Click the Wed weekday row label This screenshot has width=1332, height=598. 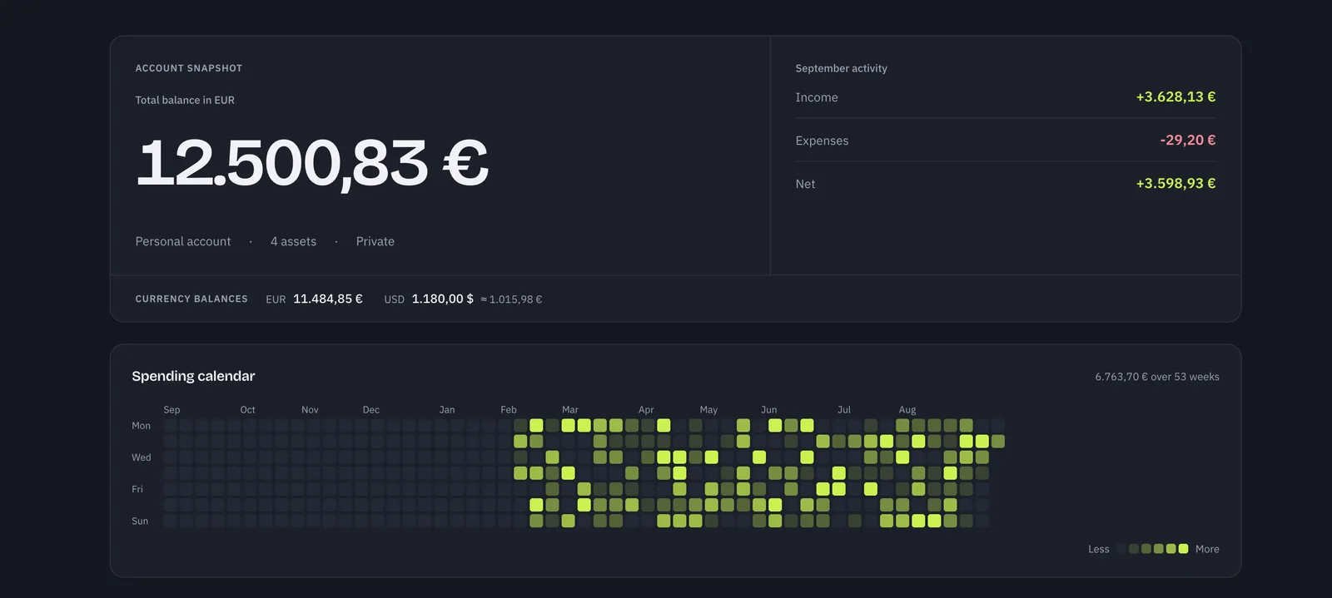142,457
